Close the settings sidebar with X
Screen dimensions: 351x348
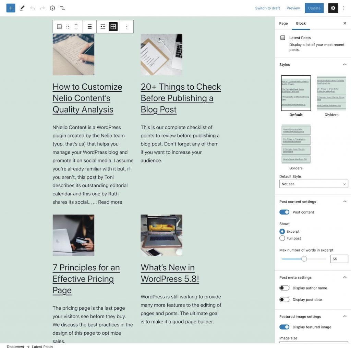[x=345, y=23]
